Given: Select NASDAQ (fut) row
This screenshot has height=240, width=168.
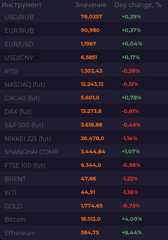Looking at the screenshot, I should point(84,84).
